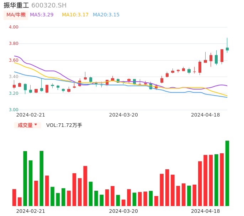The width and height of the screenshot is (244, 216).
Task: Click the 2024-02-21 date under price chart
Action: pos(31,115)
